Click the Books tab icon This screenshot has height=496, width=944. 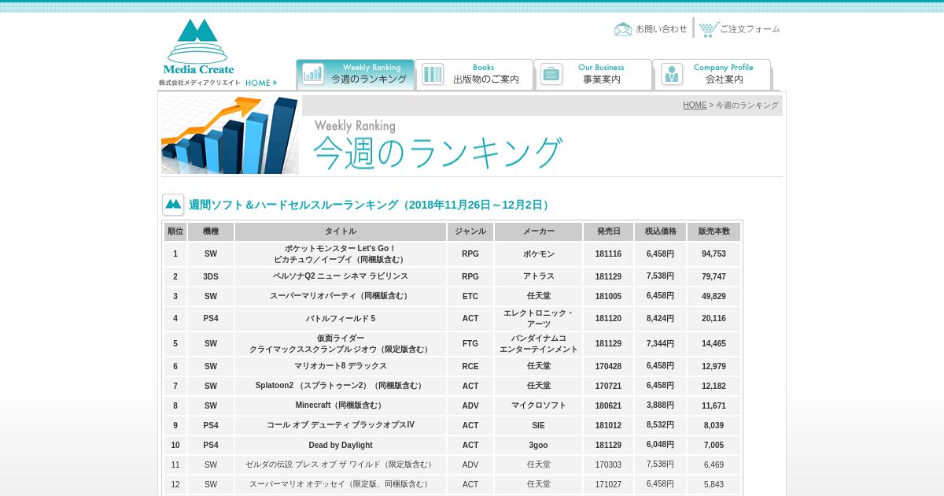pos(433,74)
